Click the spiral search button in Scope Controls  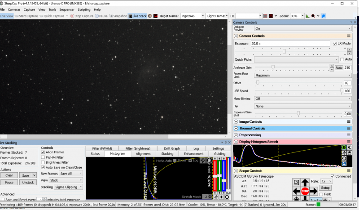(x=296, y=183)
